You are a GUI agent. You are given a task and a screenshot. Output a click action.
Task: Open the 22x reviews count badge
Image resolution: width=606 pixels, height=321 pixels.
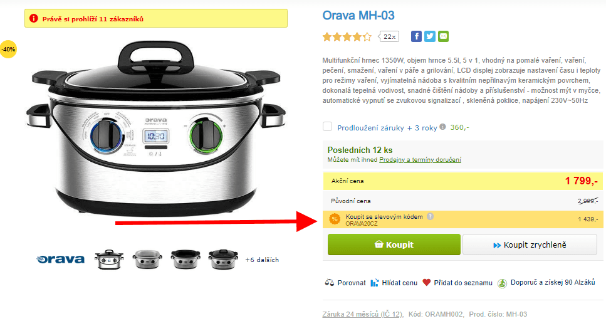(x=389, y=36)
